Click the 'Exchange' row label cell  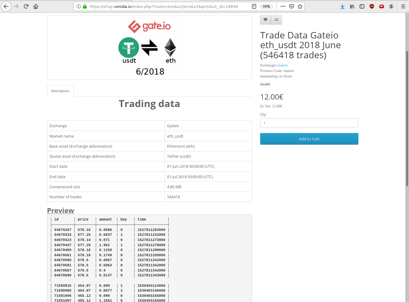[x=106, y=126]
